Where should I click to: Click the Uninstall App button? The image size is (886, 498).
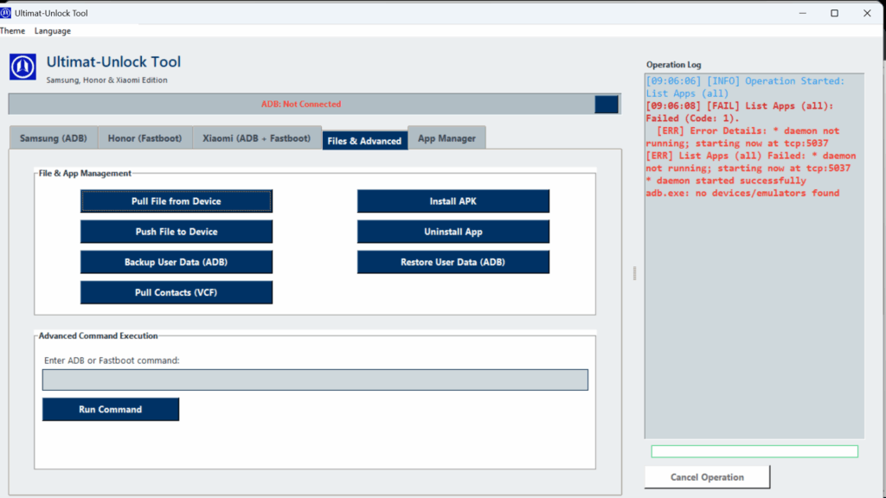pyautogui.click(x=453, y=232)
